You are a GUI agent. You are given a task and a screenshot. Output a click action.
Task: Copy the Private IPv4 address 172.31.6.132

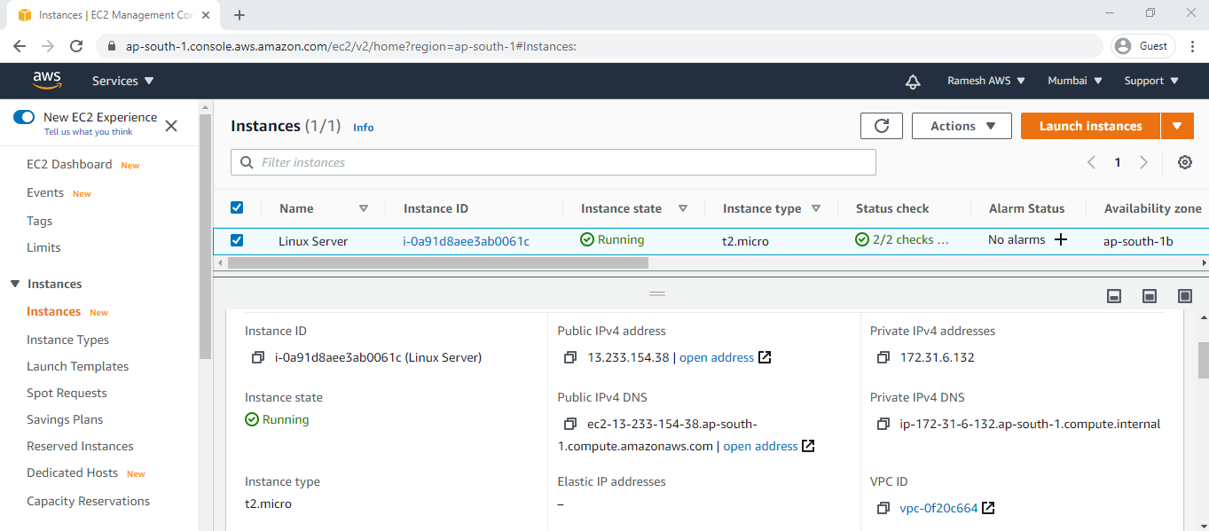pyautogui.click(x=883, y=358)
